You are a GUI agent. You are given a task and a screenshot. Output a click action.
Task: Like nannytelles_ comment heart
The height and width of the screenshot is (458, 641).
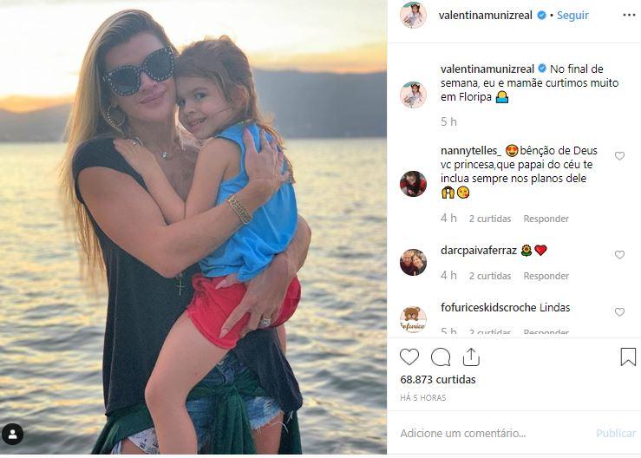[x=619, y=156]
